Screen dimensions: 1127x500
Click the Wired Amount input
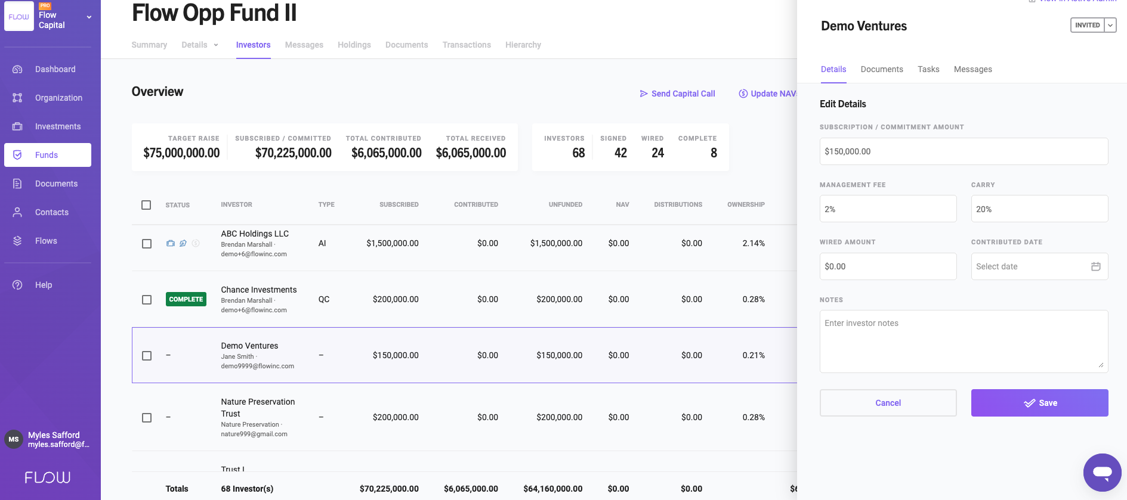click(888, 266)
